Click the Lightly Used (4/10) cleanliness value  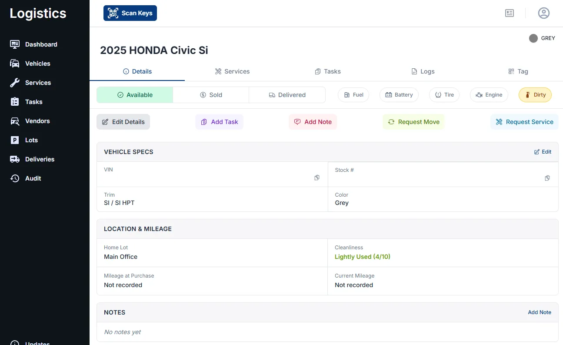pyautogui.click(x=363, y=257)
